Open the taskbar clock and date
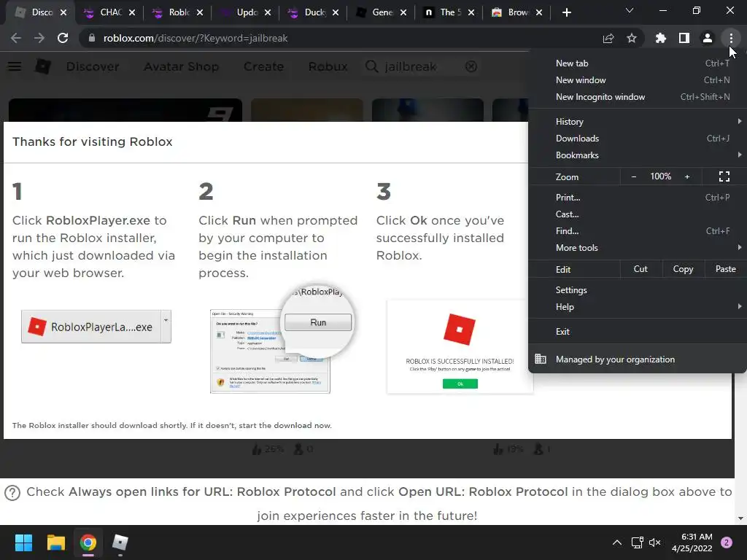Viewport: 747px width, 560px height. click(692, 542)
